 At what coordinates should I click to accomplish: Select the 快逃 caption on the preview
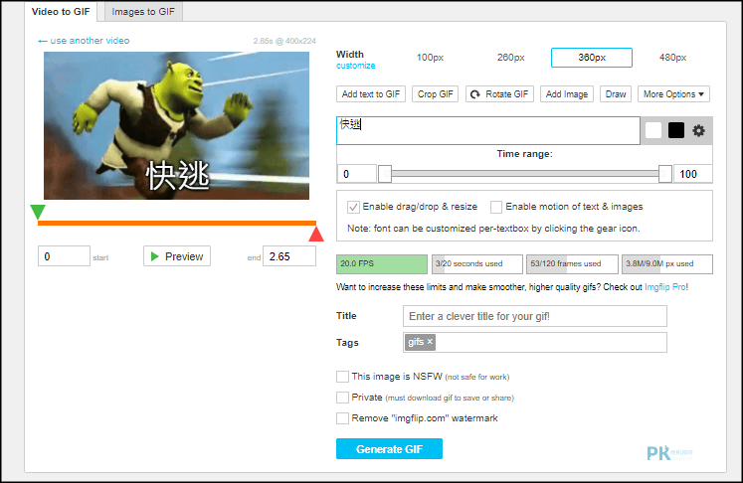click(x=177, y=176)
